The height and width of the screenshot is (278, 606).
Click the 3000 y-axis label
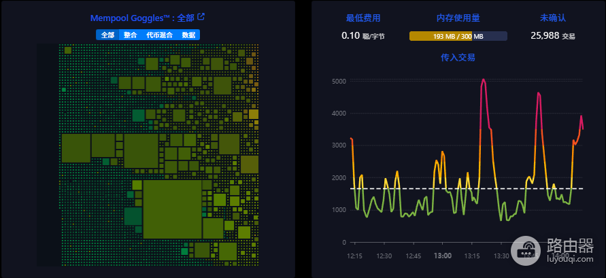point(339,145)
